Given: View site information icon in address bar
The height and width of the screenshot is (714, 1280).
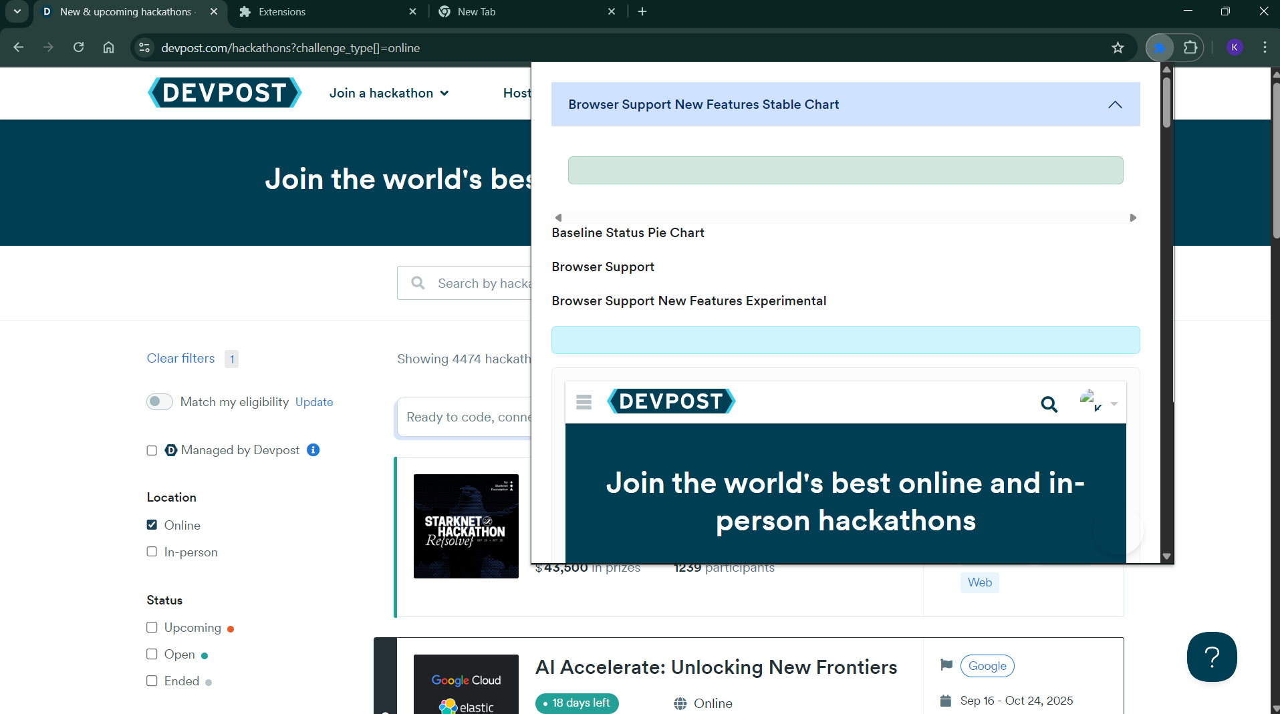Looking at the screenshot, I should 144,47.
